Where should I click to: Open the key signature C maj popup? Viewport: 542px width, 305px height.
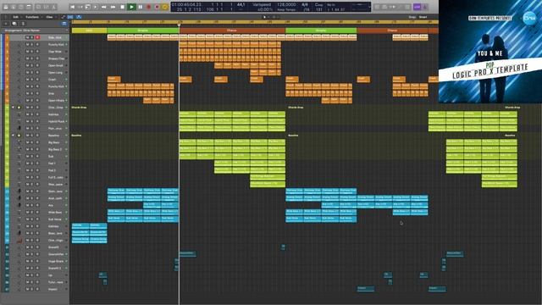click(x=318, y=5)
